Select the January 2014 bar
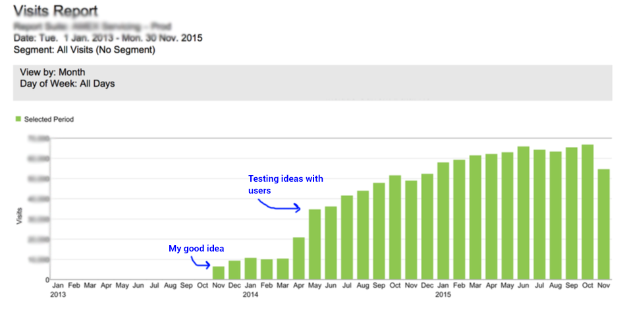 (x=250, y=269)
